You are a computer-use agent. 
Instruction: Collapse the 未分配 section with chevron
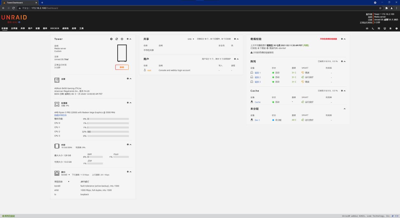click(x=345, y=109)
